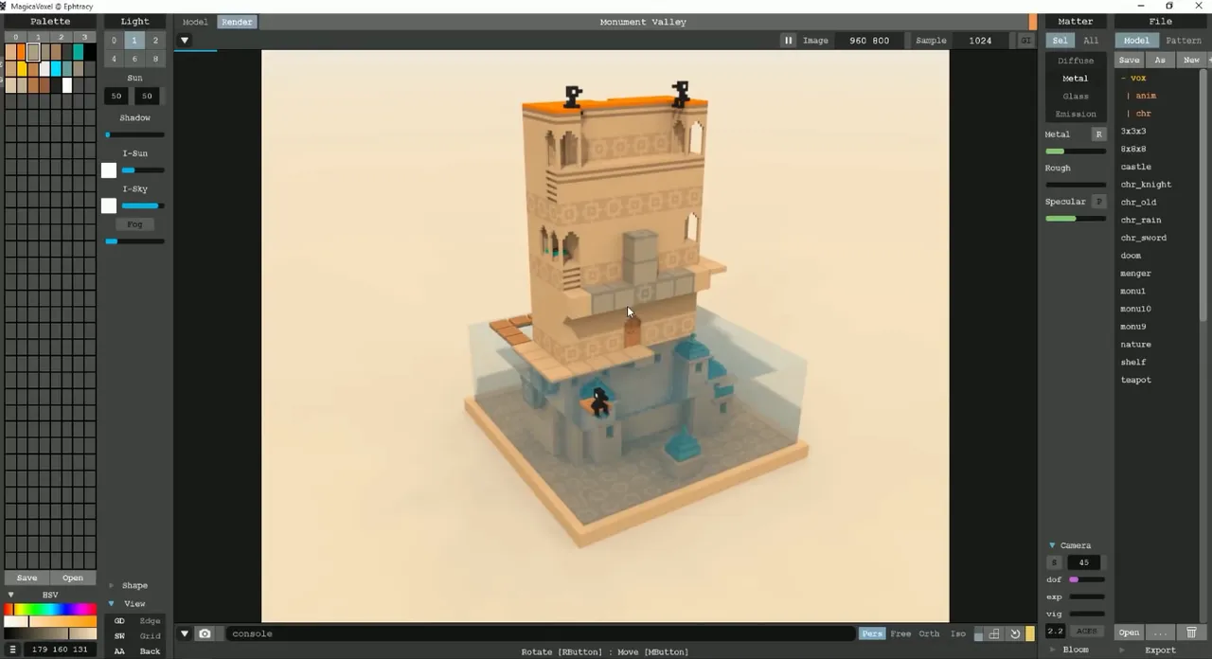Select Orth camera mode

(x=929, y=634)
